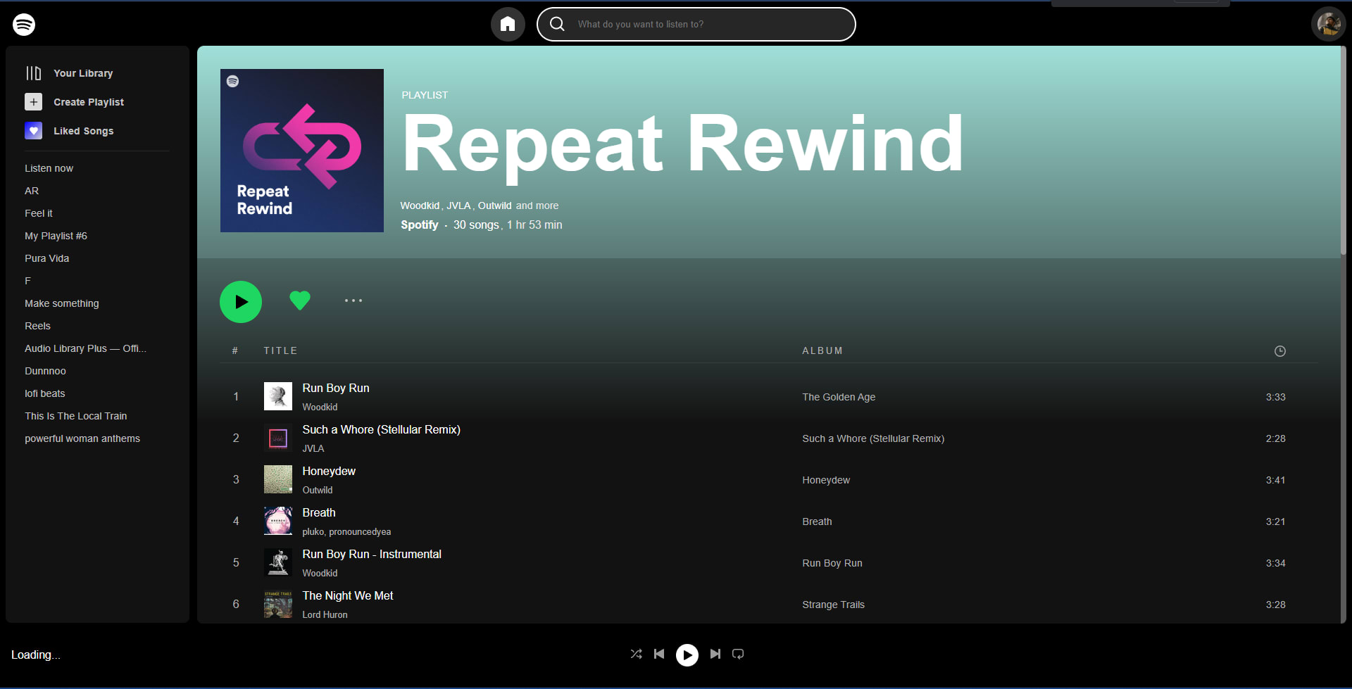Open the playlist more options menu
Viewport: 1352px width, 689px height.
point(353,301)
